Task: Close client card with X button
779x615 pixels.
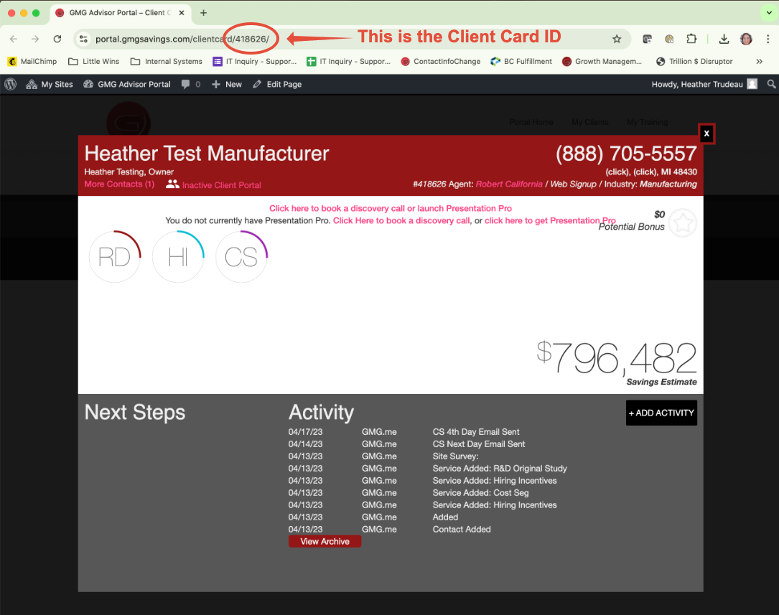Action: (x=706, y=133)
